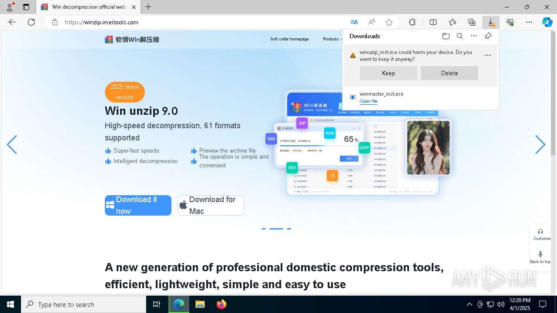The height and width of the screenshot is (313, 557).
Task: Click the Customer service headset button
Action: pyautogui.click(x=540, y=234)
